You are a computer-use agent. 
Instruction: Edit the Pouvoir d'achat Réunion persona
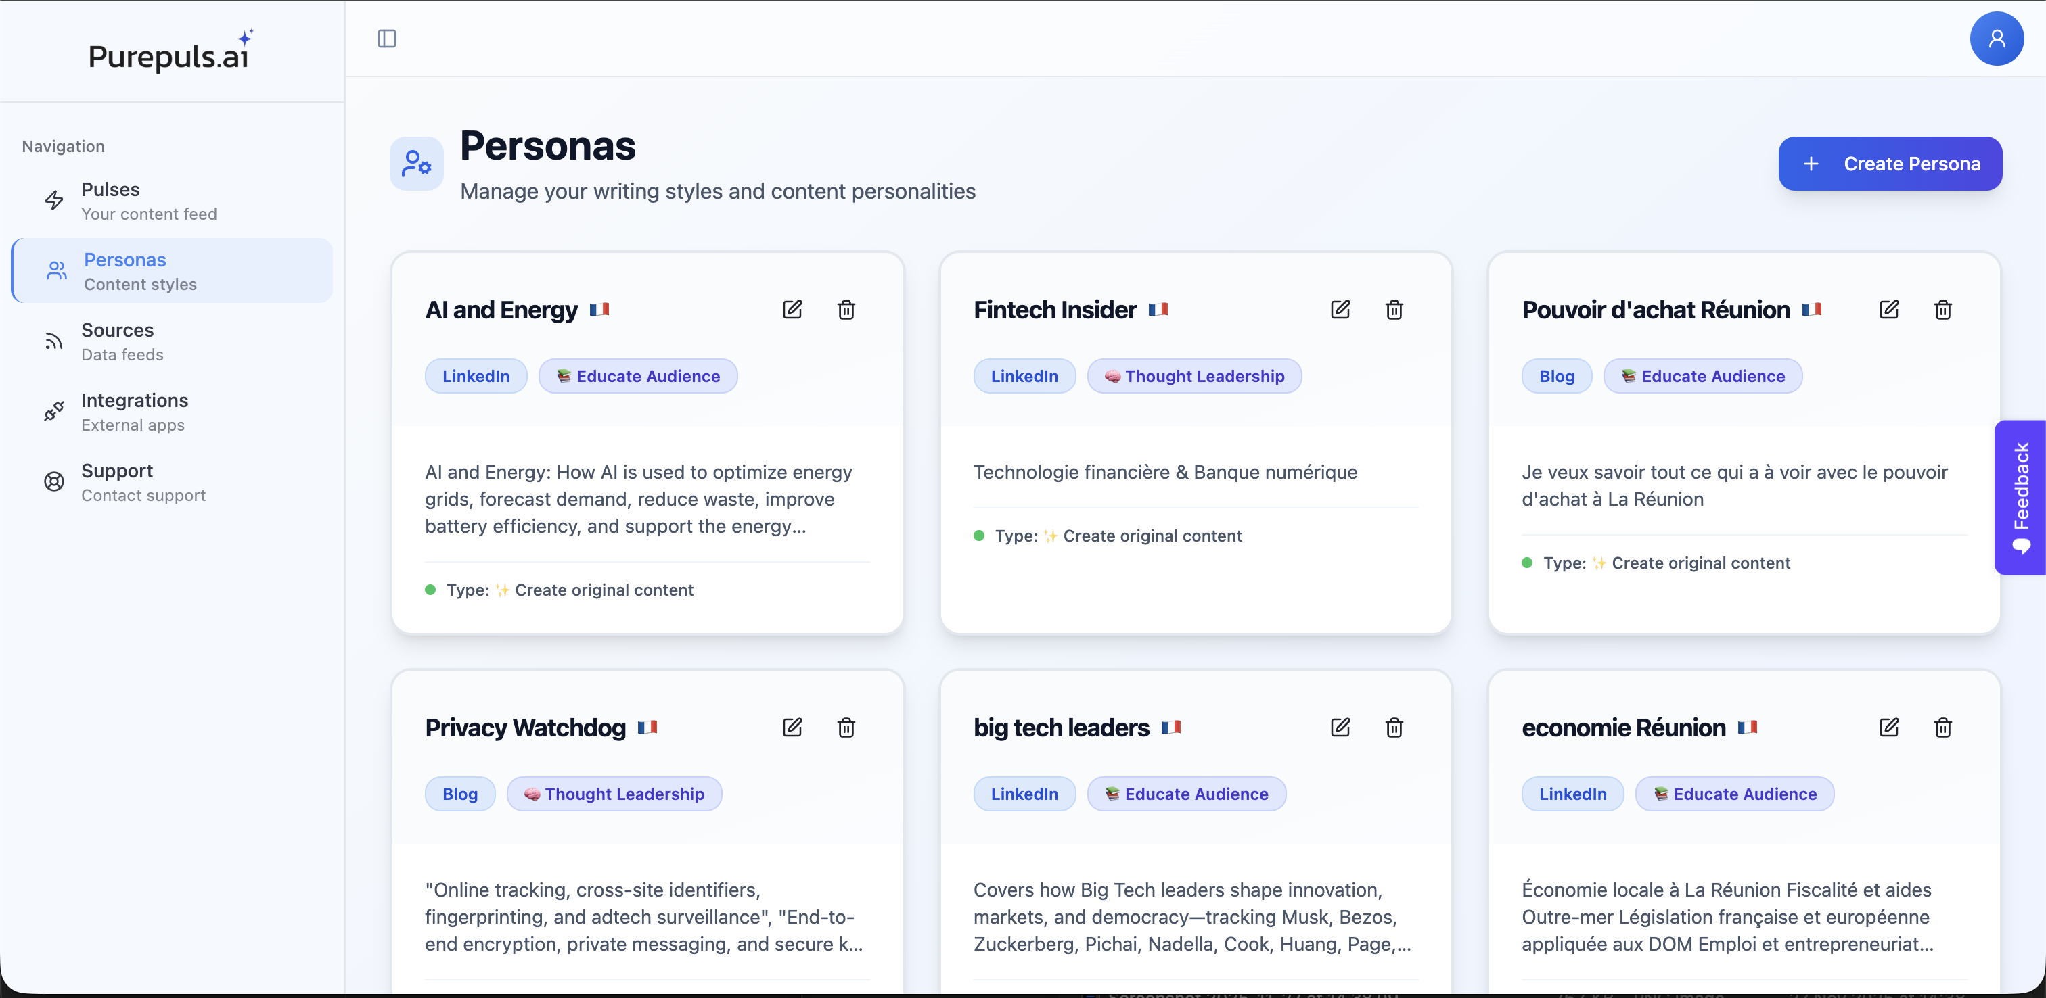click(1890, 310)
